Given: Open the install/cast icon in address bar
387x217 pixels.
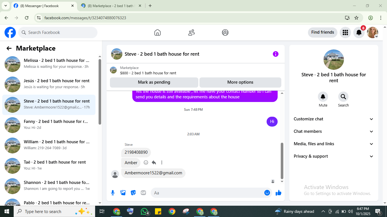Looking at the screenshot, I should tap(347, 18).
